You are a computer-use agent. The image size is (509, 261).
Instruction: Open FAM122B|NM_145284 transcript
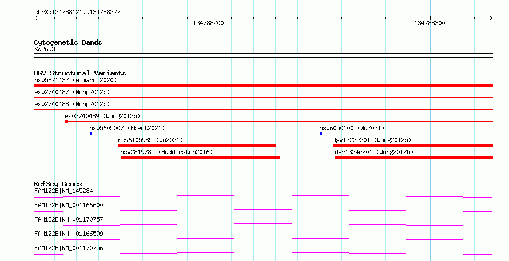click(x=63, y=191)
